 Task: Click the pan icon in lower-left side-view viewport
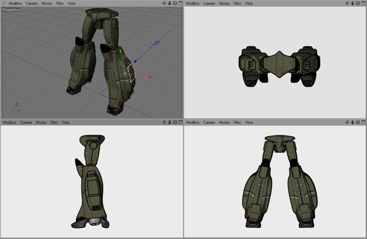click(x=164, y=122)
